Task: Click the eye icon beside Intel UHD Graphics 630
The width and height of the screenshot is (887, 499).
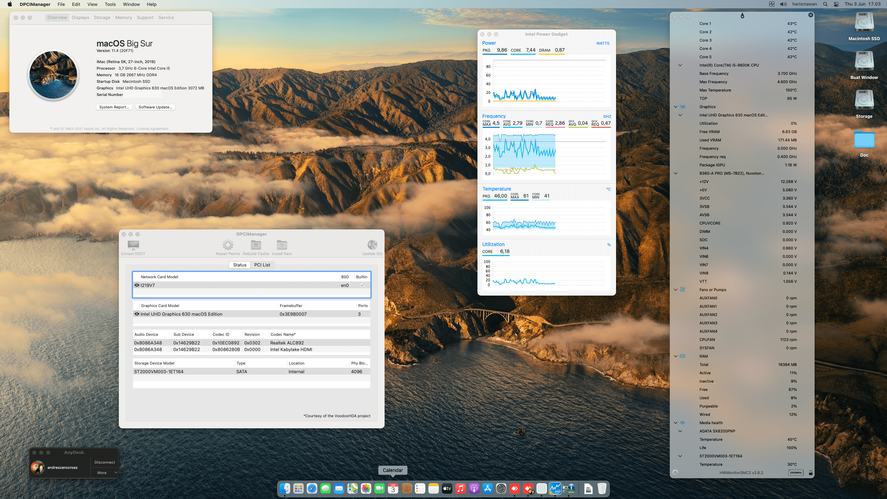Action: click(x=137, y=314)
